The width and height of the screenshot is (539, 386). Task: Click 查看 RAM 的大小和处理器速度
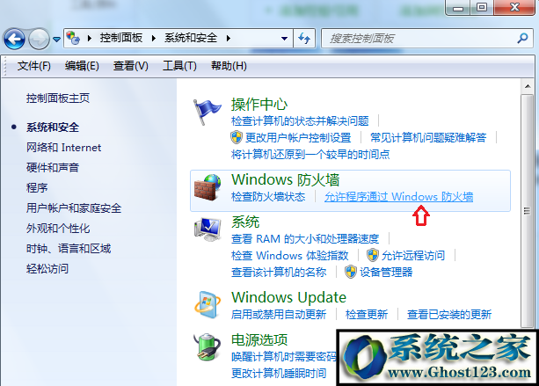point(305,238)
